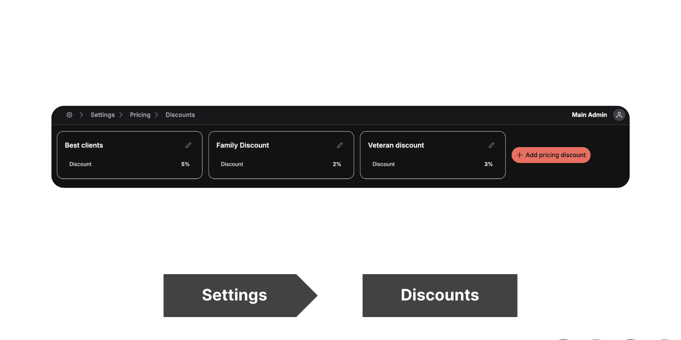Image resolution: width=681 pixels, height=340 pixels.
Task: Expand the chevron after Settings breadcrumb
Action: point(121,115)
